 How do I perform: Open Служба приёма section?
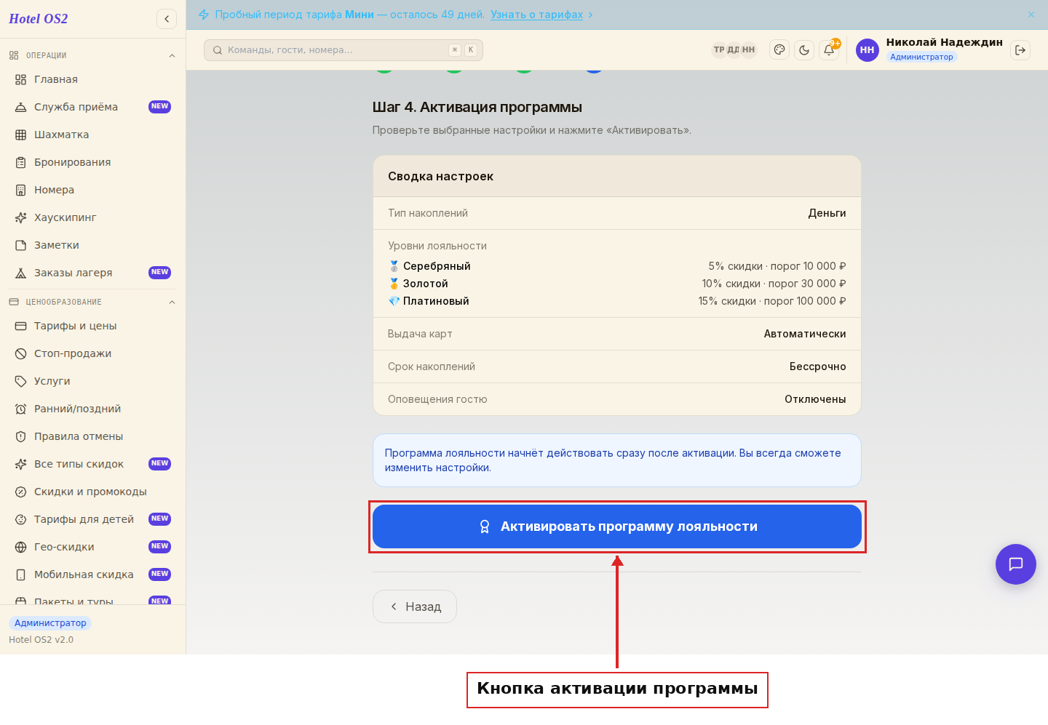93,107
